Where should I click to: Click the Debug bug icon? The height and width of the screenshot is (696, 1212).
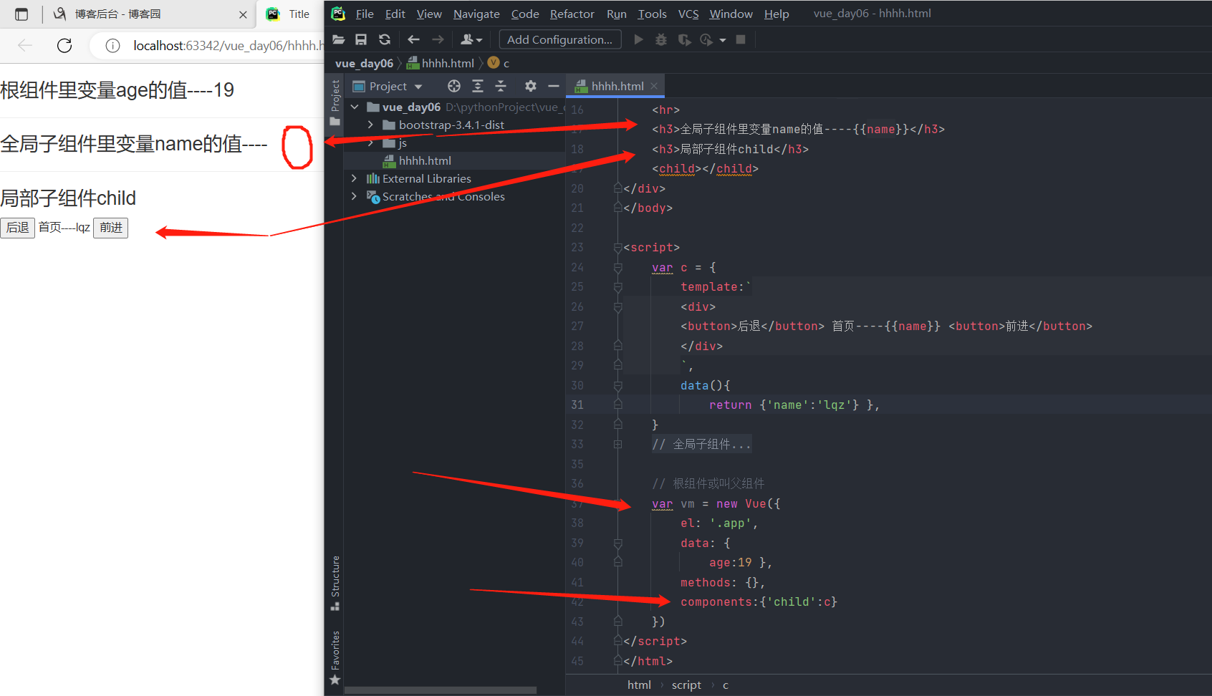click(x=661, y=39)
